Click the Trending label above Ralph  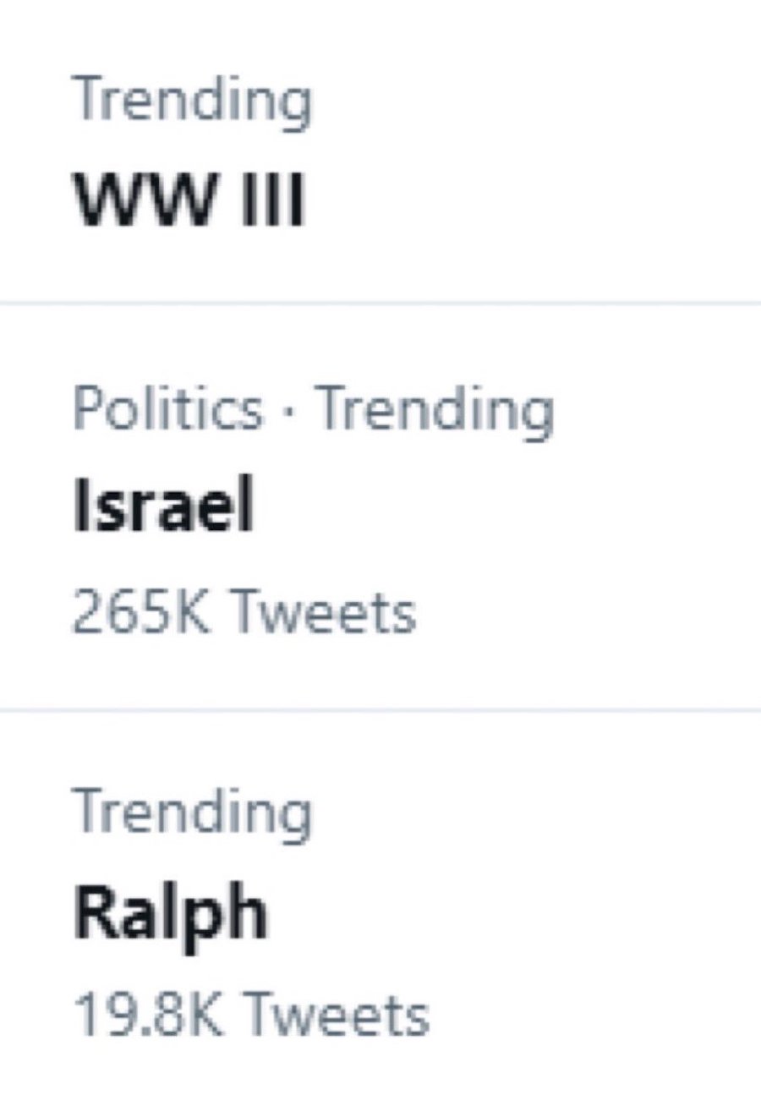(193, 812)
